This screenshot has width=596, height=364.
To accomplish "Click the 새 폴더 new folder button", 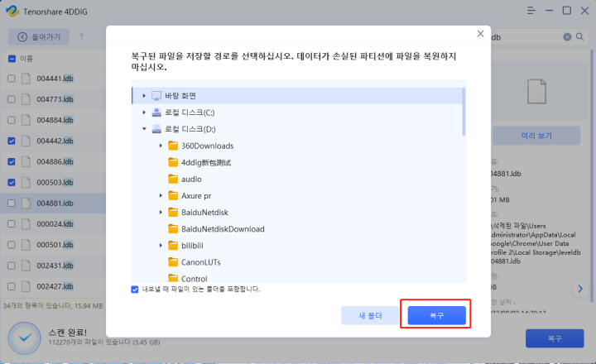I will point(370,315).
